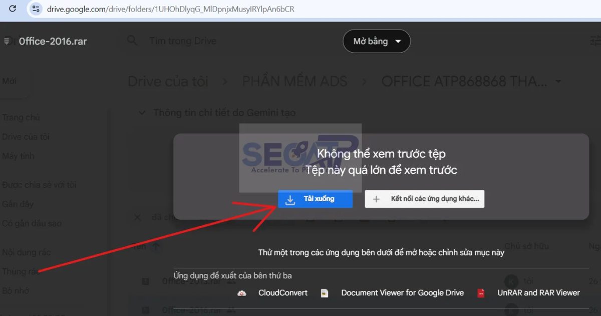Click Kết nối các ứng dụng khác button
Viewport: 601px width, 316px height.
click(425, 199)
